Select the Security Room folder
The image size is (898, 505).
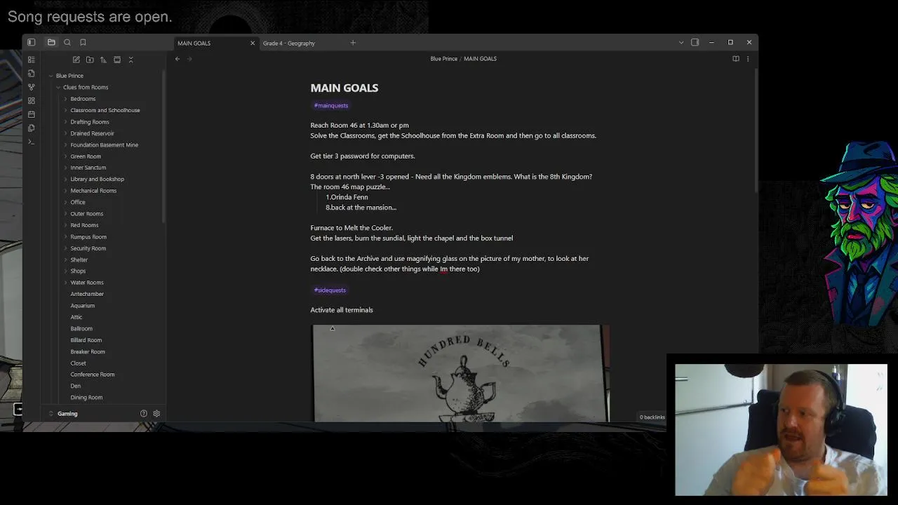88,248
